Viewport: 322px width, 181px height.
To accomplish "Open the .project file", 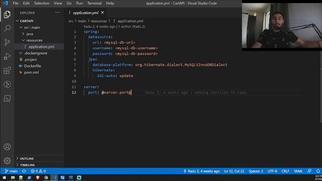I will [x=39, y=59].
